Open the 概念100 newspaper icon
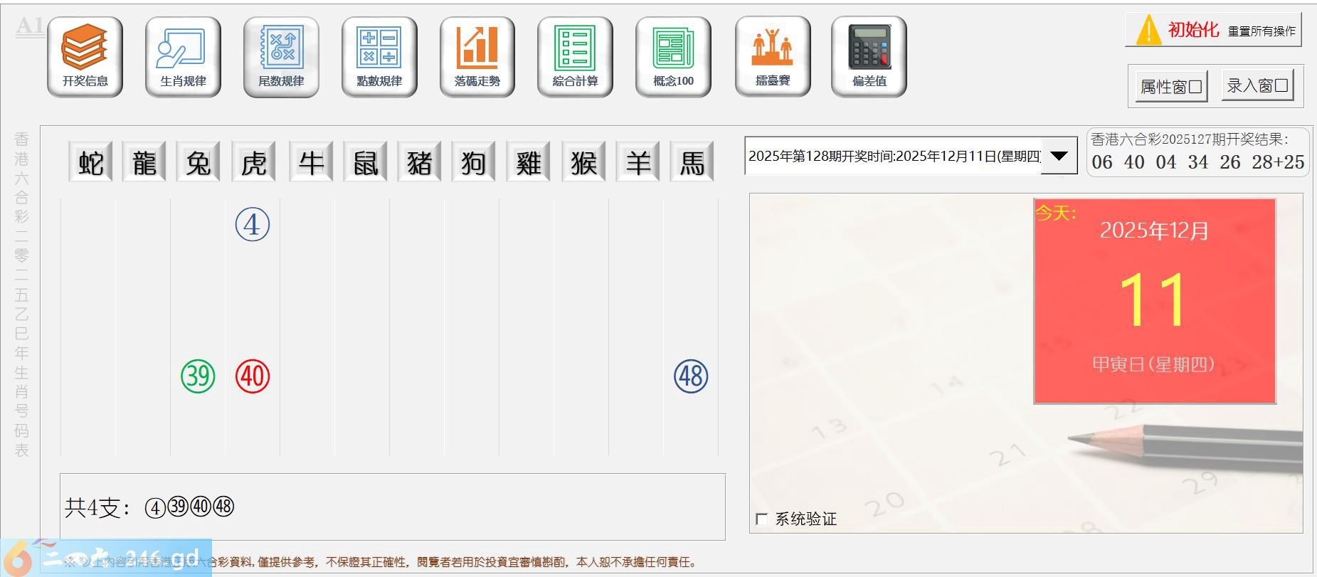This screenshot has width=1317, height=577. coord(673,56)
